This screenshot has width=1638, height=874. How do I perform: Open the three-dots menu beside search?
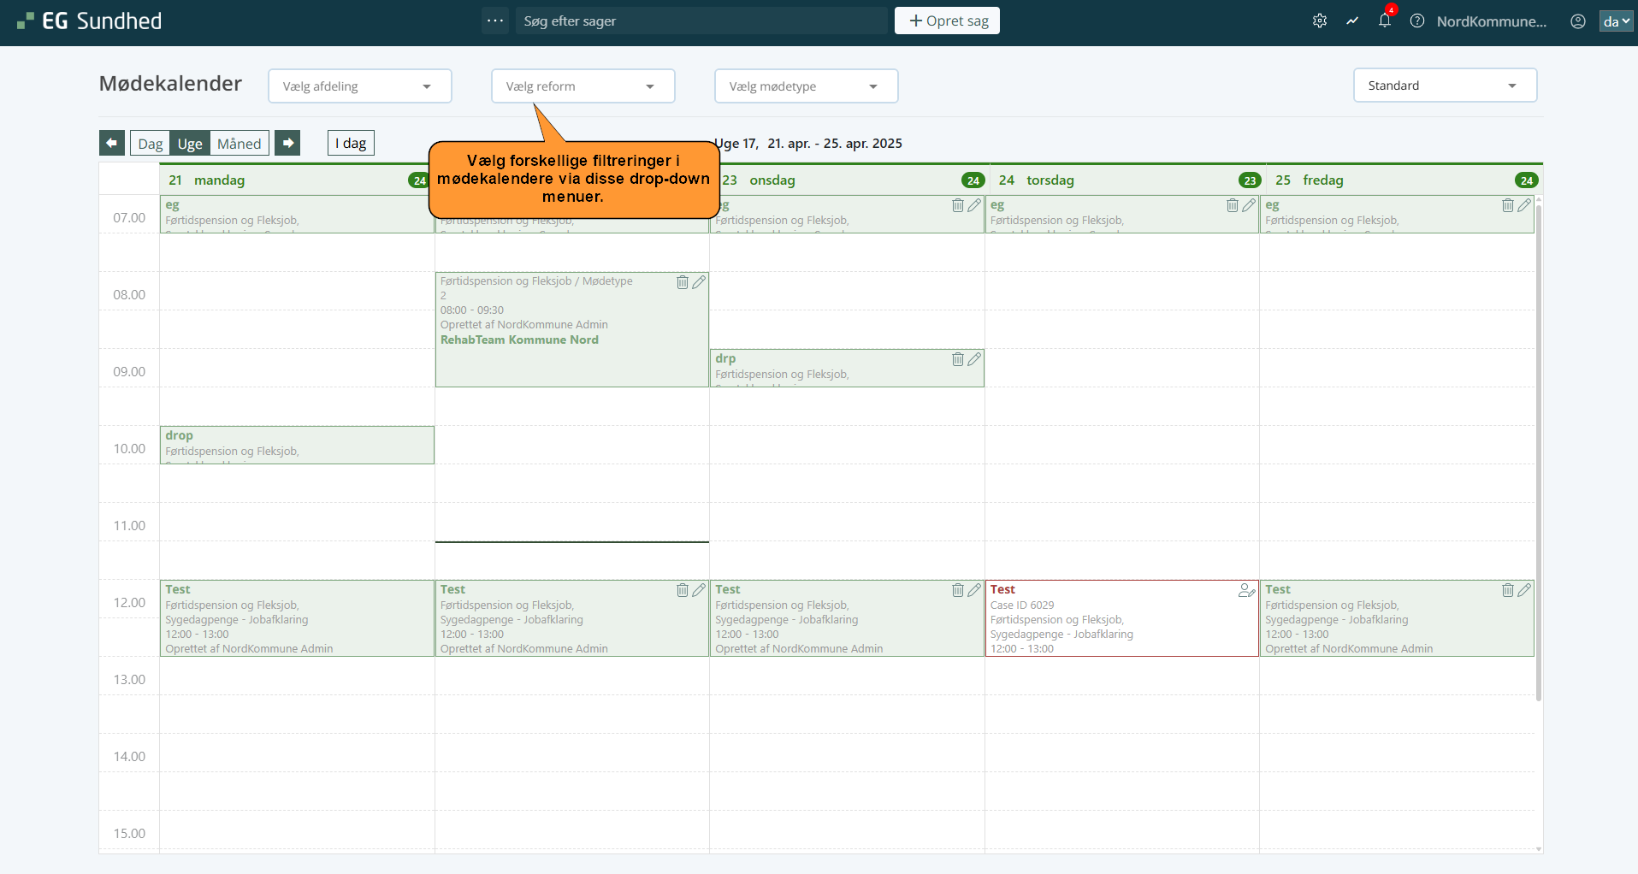pos(495,21)
